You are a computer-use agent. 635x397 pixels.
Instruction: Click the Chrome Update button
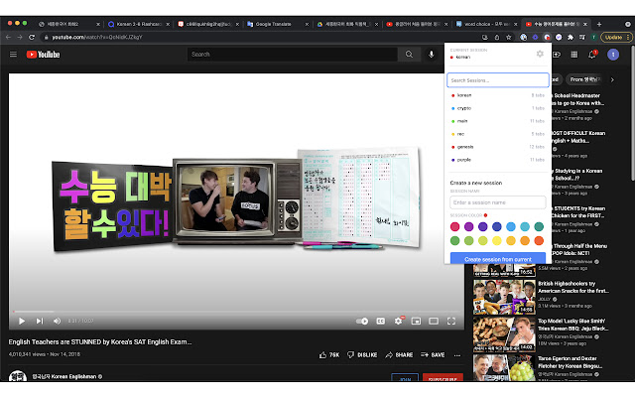click(x=616, y=37)
